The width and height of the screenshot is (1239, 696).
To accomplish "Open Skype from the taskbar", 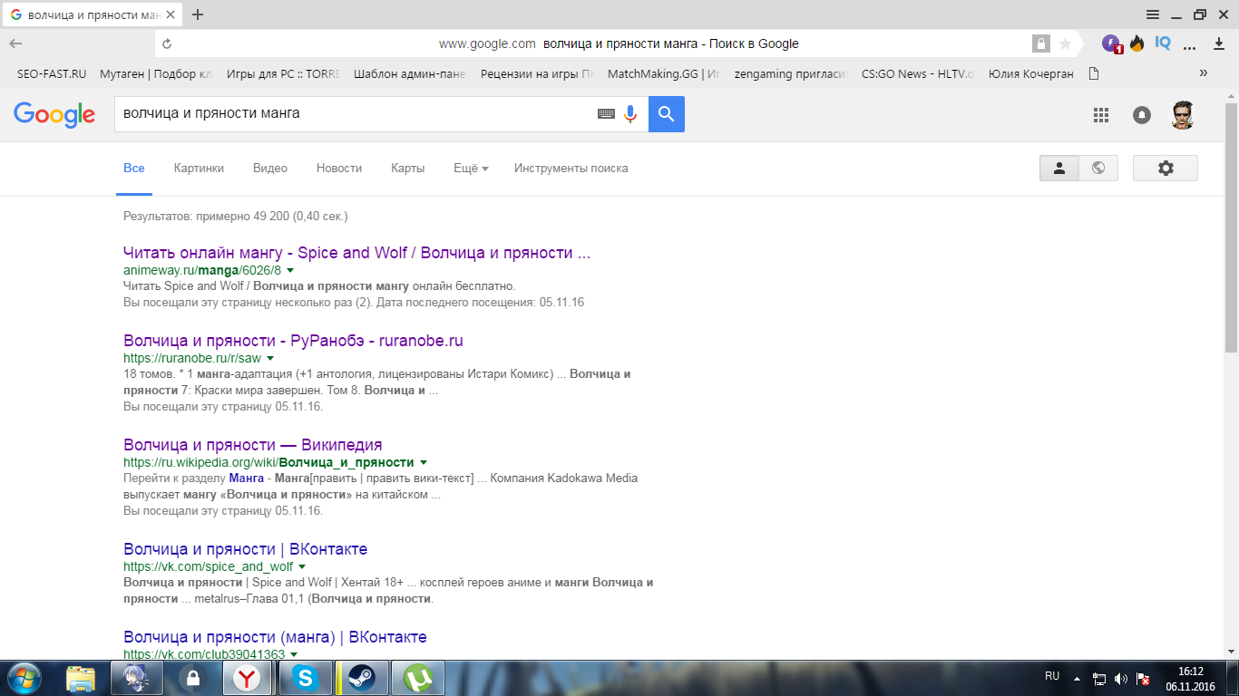I will point(306,678).
